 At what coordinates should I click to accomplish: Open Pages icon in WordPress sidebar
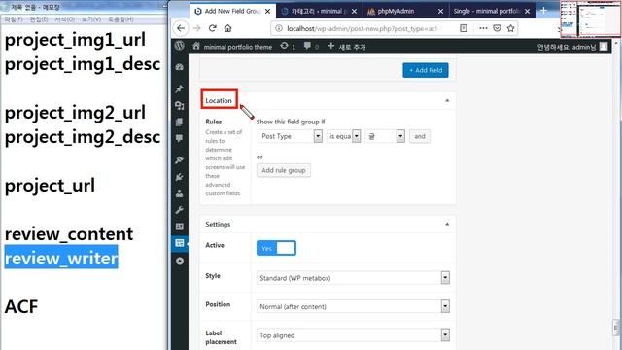point(179,122)
